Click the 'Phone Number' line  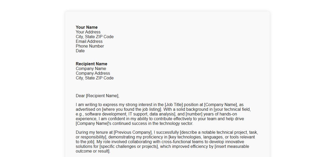click(90, 46)
